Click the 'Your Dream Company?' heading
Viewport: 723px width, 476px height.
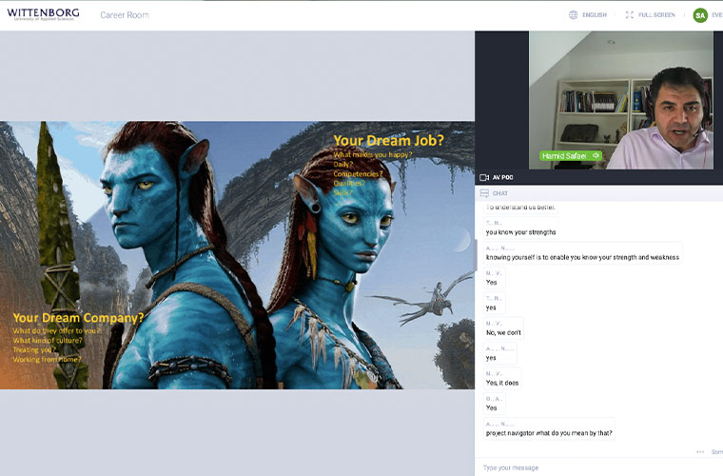click(78, 318)
